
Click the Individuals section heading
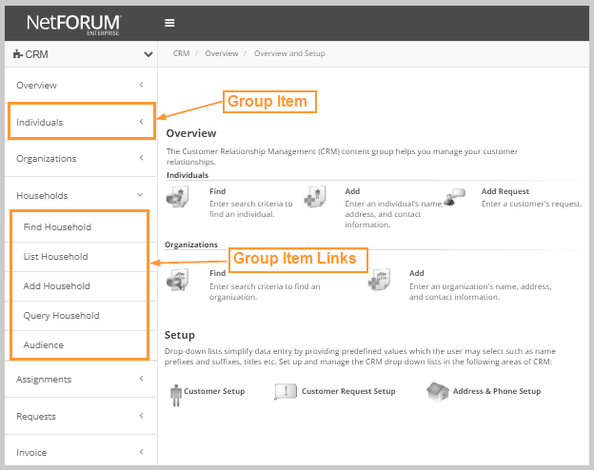[x=188, y=175]
